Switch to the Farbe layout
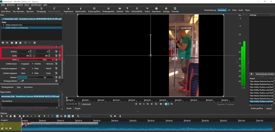 click(x=234, y=10)
